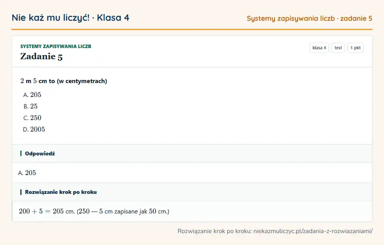The height and width of the screenshot is (245, 384).
Task: Choose answer option C. 250
Action: pos(32,117)
